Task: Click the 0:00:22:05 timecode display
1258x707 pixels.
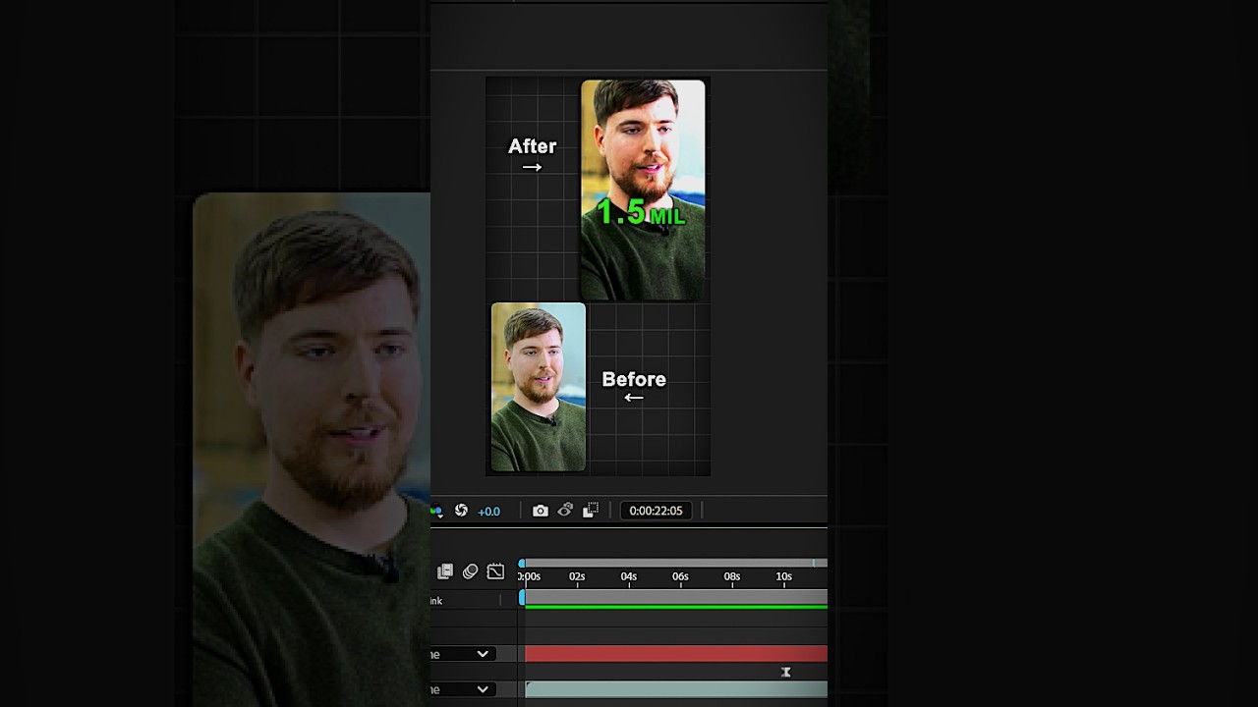Action: (656, 511)
